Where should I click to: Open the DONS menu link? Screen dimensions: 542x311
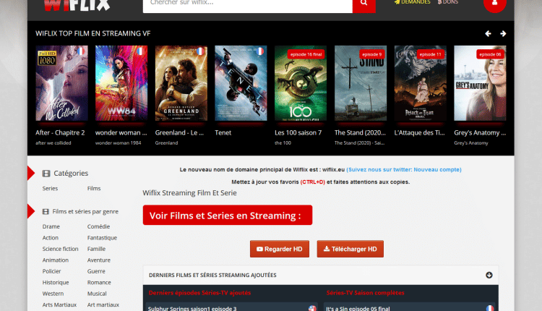[447, 2]
